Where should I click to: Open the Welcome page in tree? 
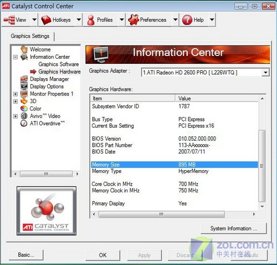[40, 49]
